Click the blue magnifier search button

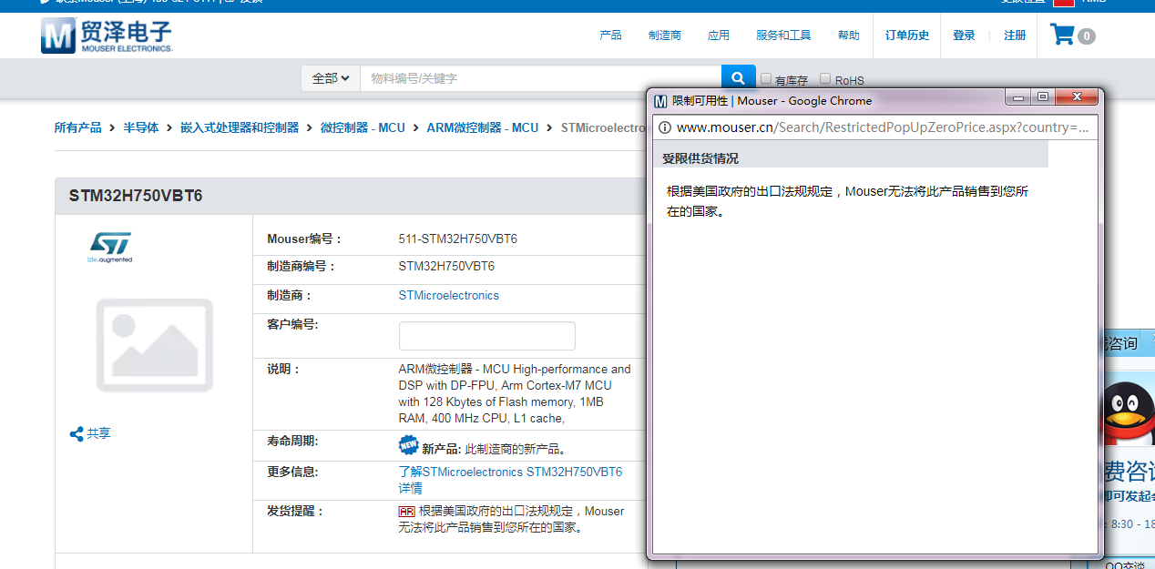pyautogui.click(x=739, y=78)
